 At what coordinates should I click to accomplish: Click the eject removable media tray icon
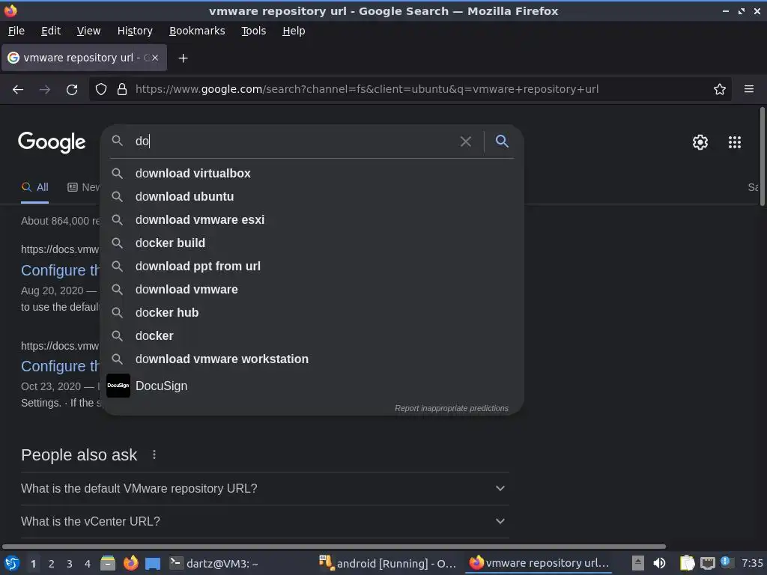pyautogui.click(x=637, y=563)
